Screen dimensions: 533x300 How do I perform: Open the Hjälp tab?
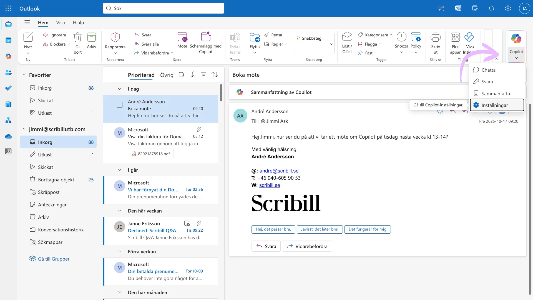pos(79,22)
